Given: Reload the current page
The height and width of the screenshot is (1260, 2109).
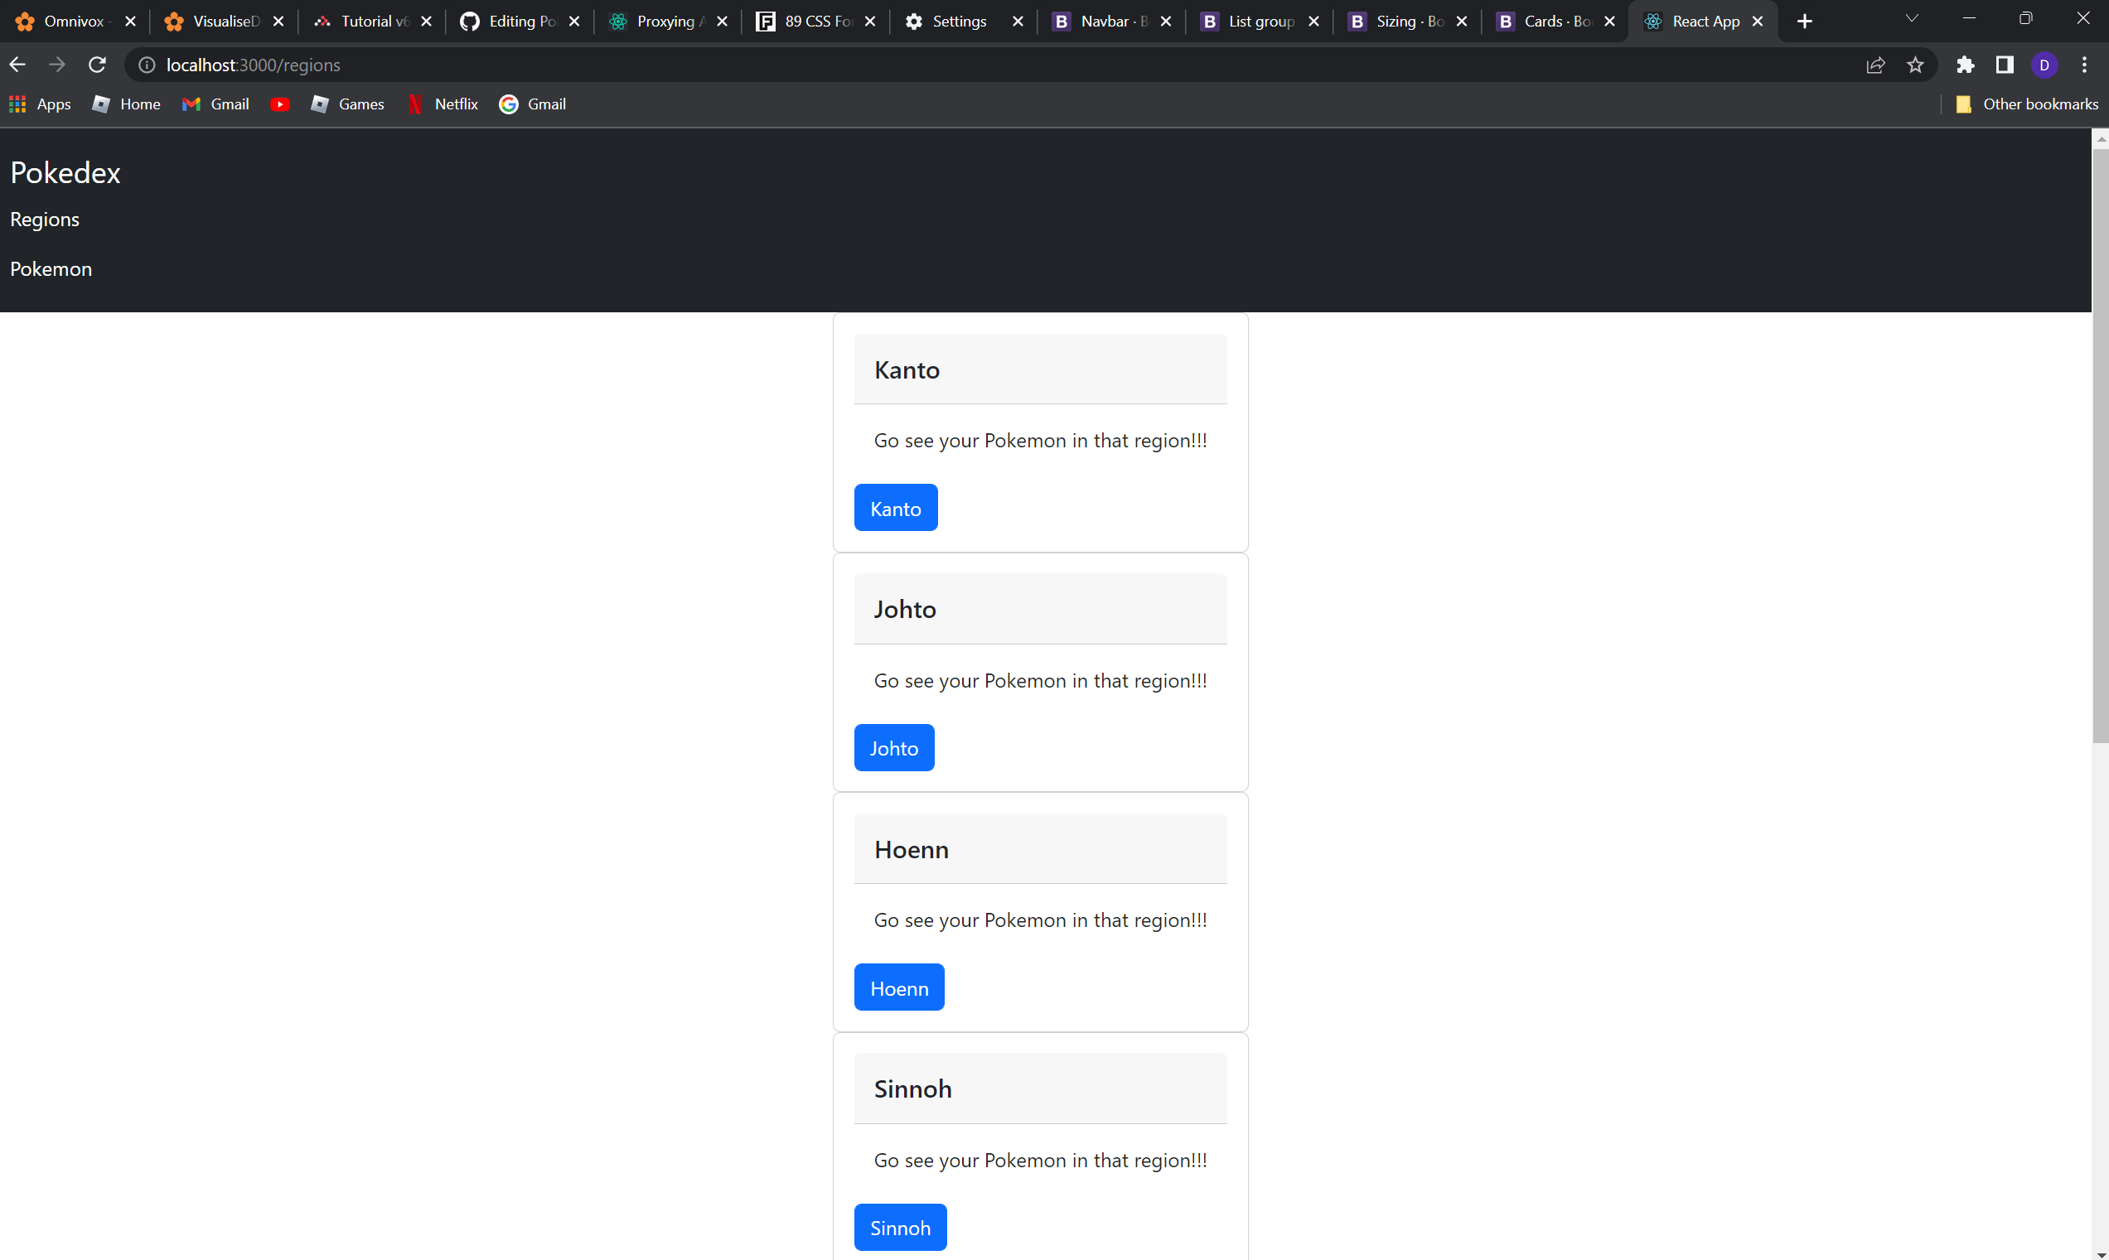Looking at the screenshot, I should point(97,65).
